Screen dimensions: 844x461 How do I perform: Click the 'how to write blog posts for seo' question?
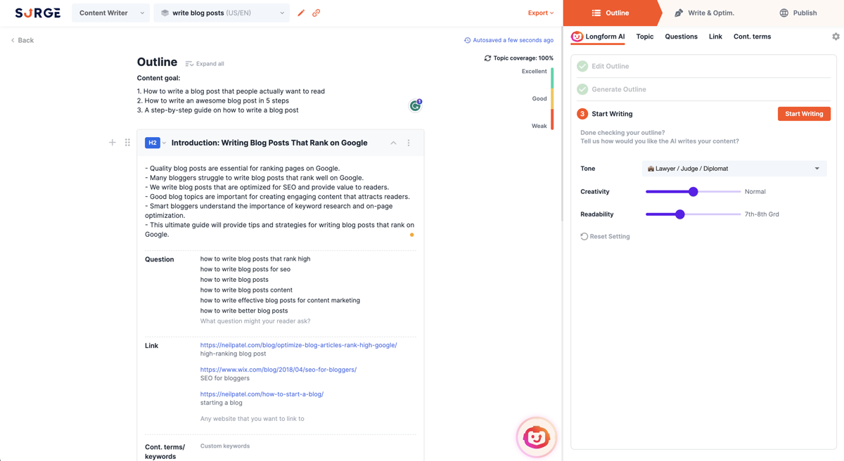point(245,269)
